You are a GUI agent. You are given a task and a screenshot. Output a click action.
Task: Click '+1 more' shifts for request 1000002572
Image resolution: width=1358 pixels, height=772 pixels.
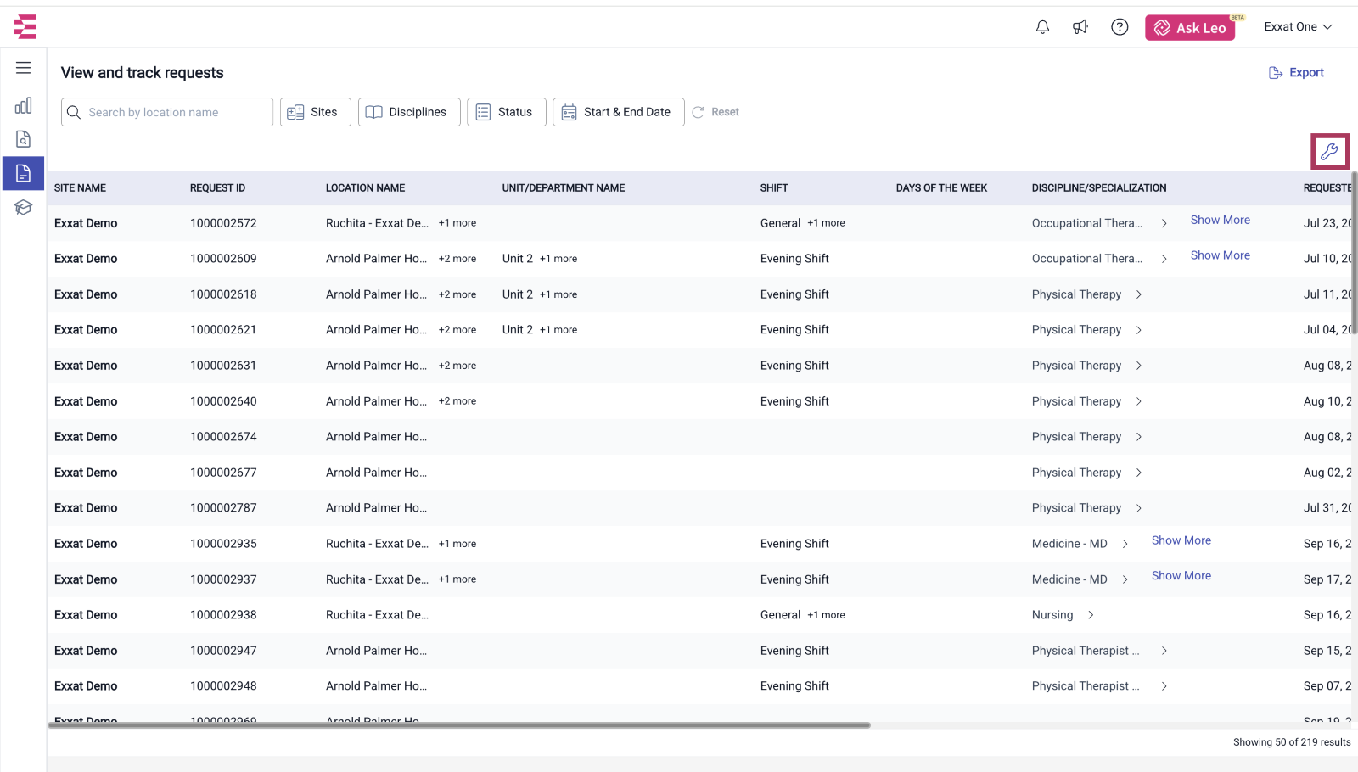tap(826, 223)
